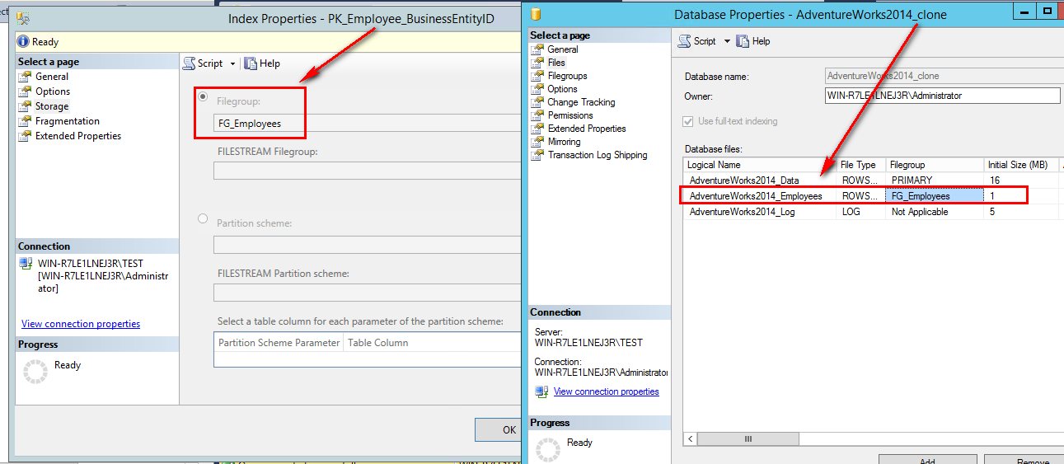The height and width of the screenshot is (464, 1064).
Task: Open Script dropdown arrow in Index Properties
Action: (x=232, y=63)
